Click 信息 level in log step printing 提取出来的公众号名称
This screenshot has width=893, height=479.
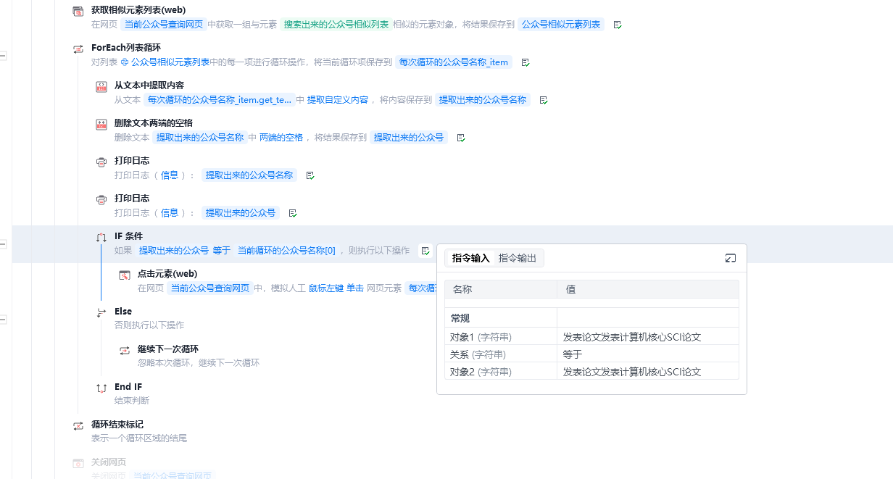[x=170, y=175]
